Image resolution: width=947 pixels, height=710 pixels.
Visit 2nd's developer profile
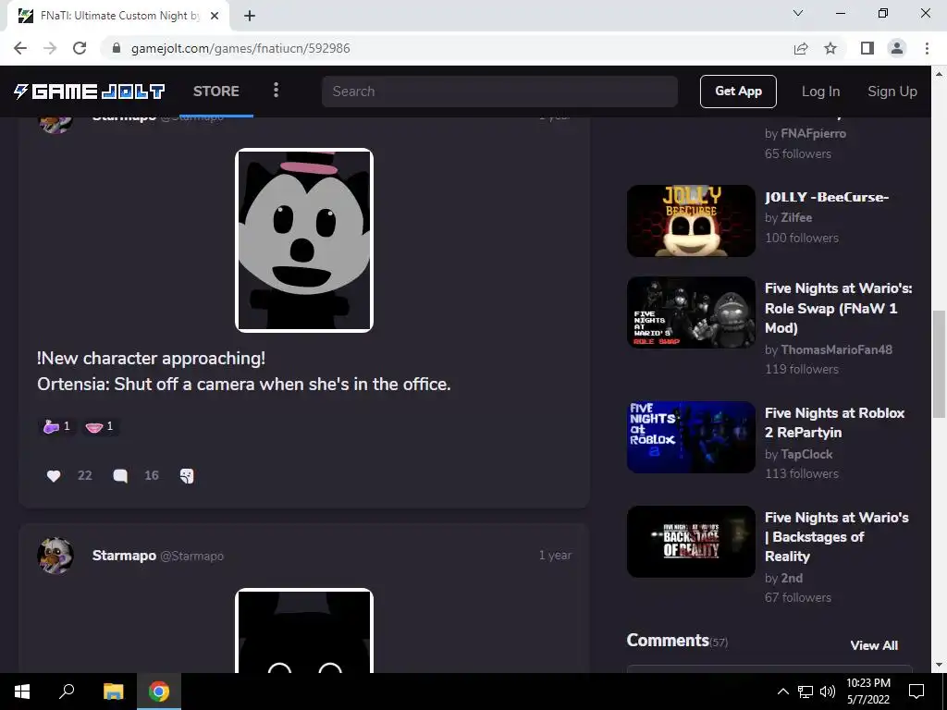(x=792, y=579)
